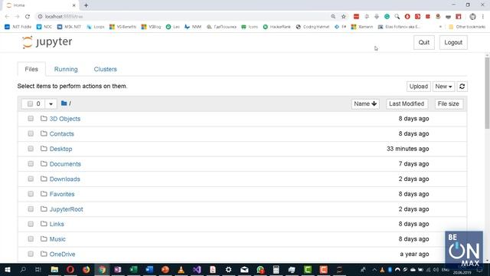The width and height of the screenshot is (490, 276).
Task: Go back in browser history
Action: (7, 16)
